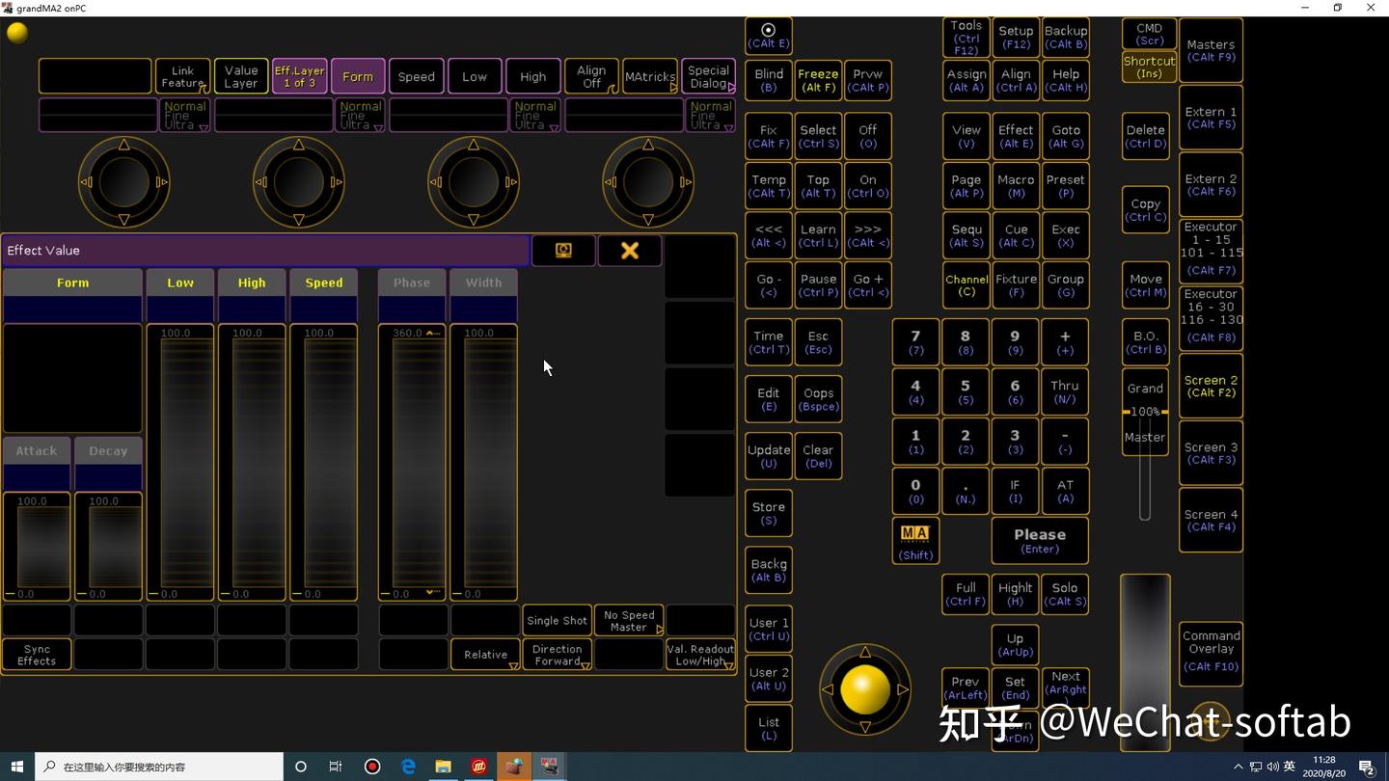1389x781 pixels.
Task: Open the No Speed Master selector
Action: click(x=629, y=621)
